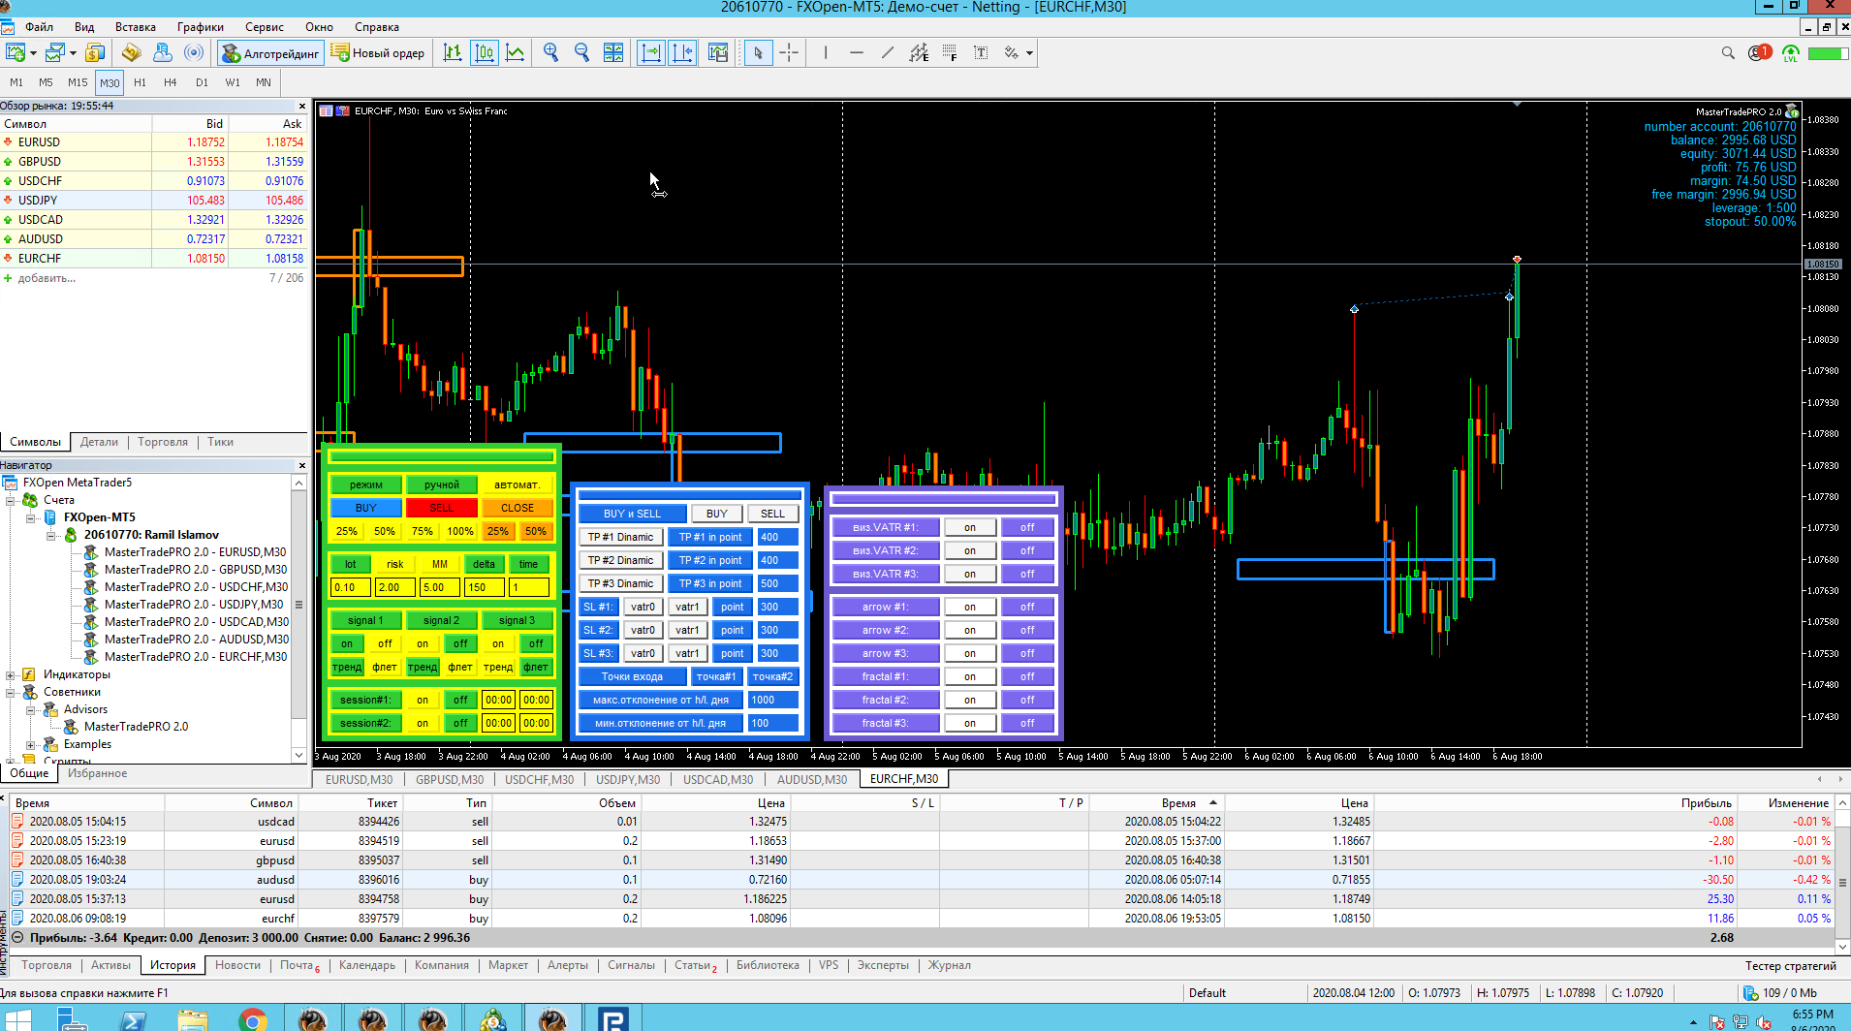Open the virtual hosting cloud icon
Image resolution: width=1851 pixels, height=1031 pixels.
(163, 53)
